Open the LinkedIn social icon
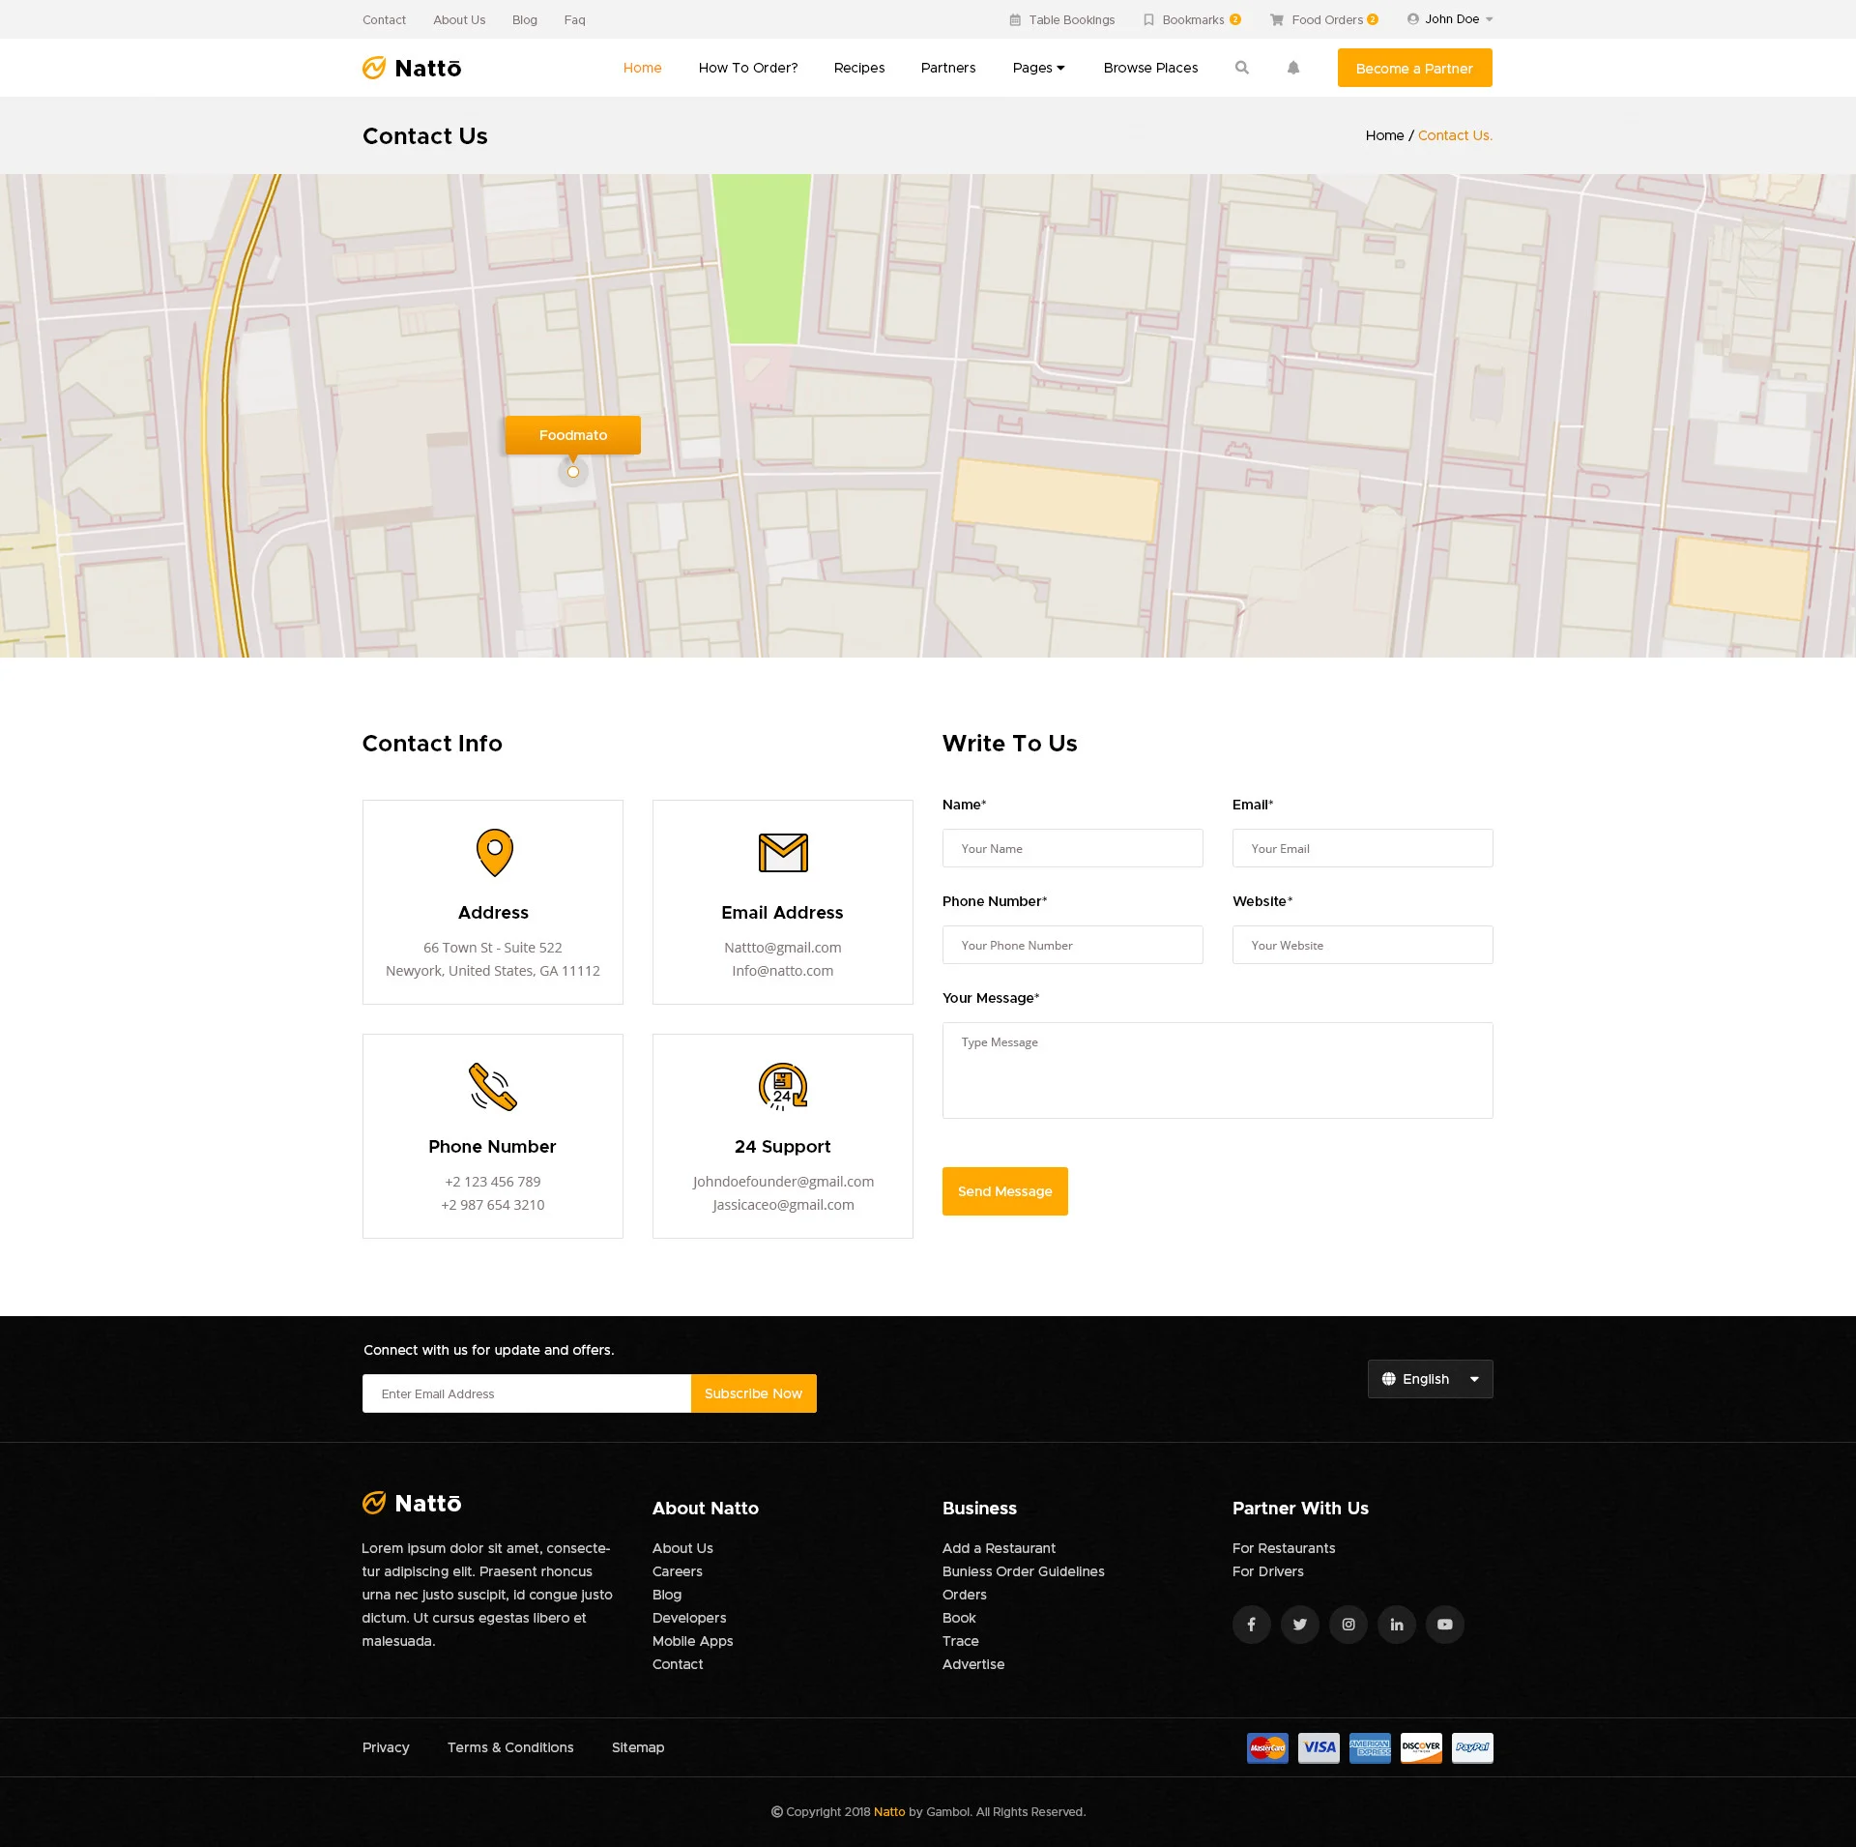 (1396, 1625)
